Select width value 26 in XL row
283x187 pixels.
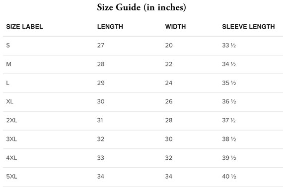coord(169,101)
